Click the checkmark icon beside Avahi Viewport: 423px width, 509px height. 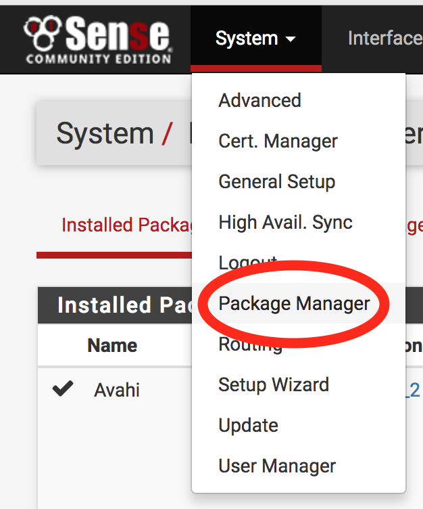[x=63, y=389]
